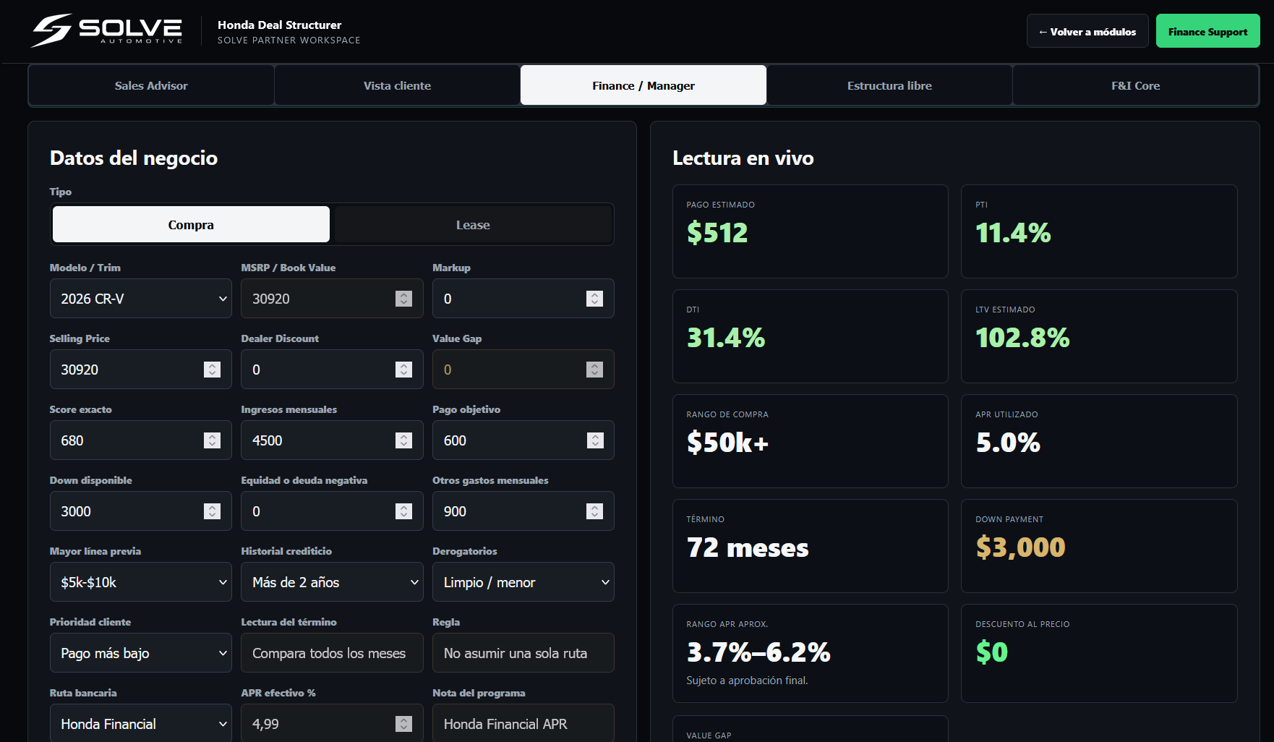The height and width of the screenshot is (742, 1274).
Task: Click the Selling Price spinner arrows
Action: (212, 370)
